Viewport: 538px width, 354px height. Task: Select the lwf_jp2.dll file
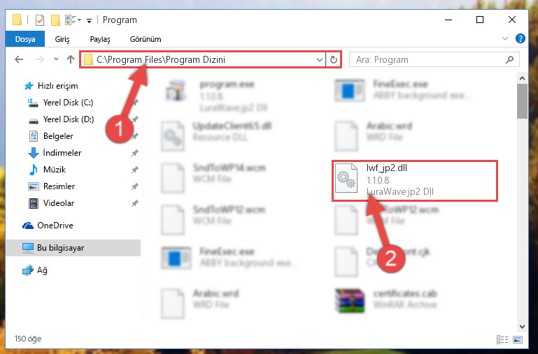[414, 180]
